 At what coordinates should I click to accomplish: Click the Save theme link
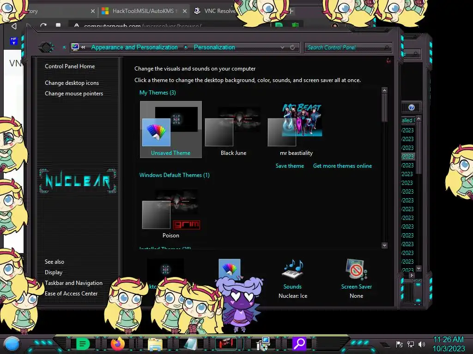coord(290,166)
